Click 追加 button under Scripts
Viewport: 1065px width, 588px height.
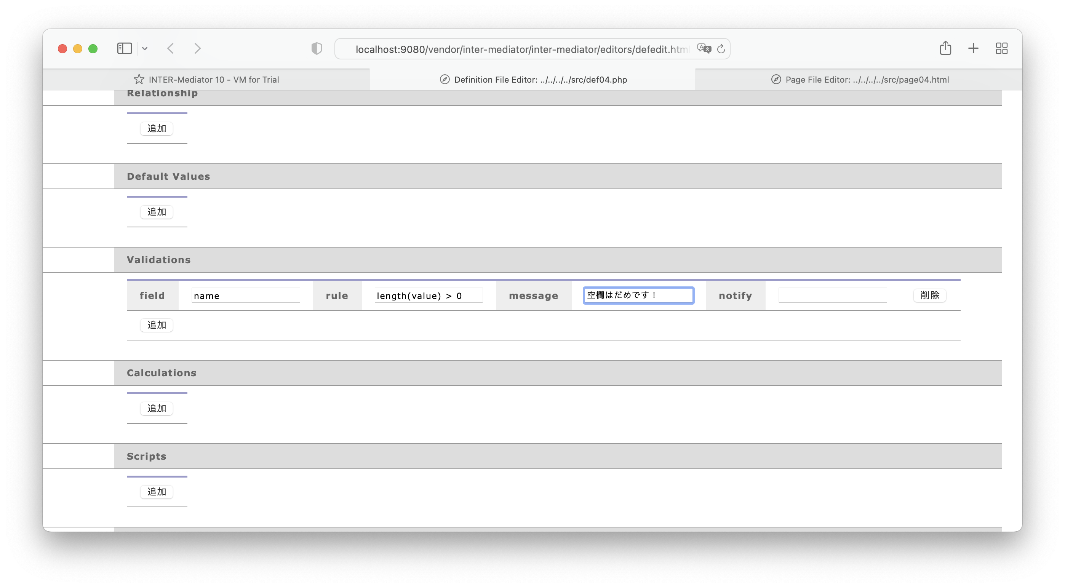(157, 492)
